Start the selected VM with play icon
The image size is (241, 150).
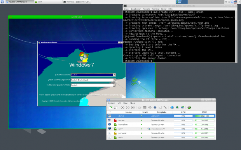point(122,108)
